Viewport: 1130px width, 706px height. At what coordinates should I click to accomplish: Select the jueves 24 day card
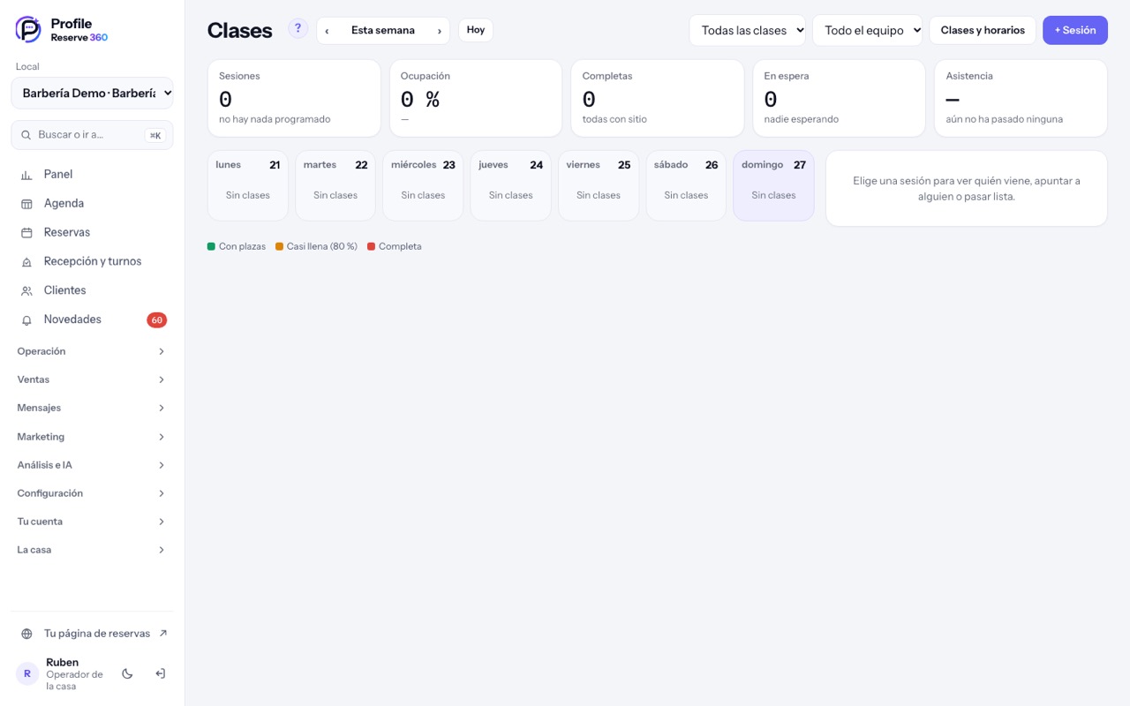point(511,185)
